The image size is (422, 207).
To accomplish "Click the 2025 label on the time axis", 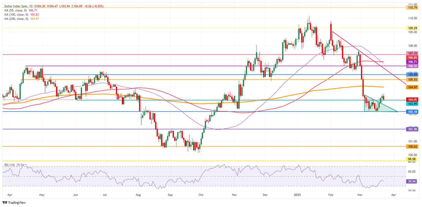I will (297, 194).
